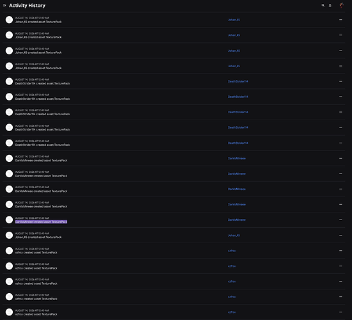
Task: Click avatar circle of the highlighted DarkIsMineee row
Action: (9, 220)
